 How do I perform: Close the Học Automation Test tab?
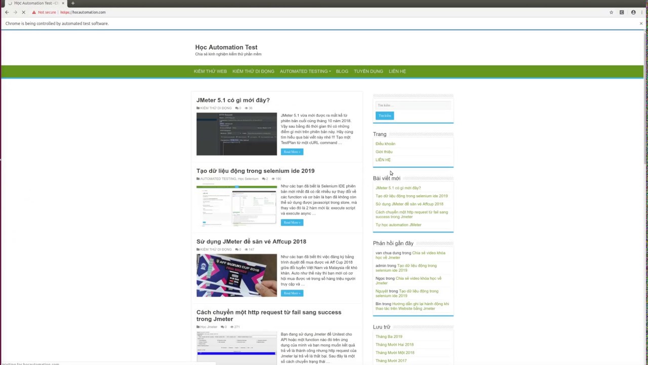[63, 3]
